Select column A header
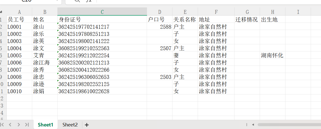This screenshot has width=321, height=129. [x=19, y=12]
